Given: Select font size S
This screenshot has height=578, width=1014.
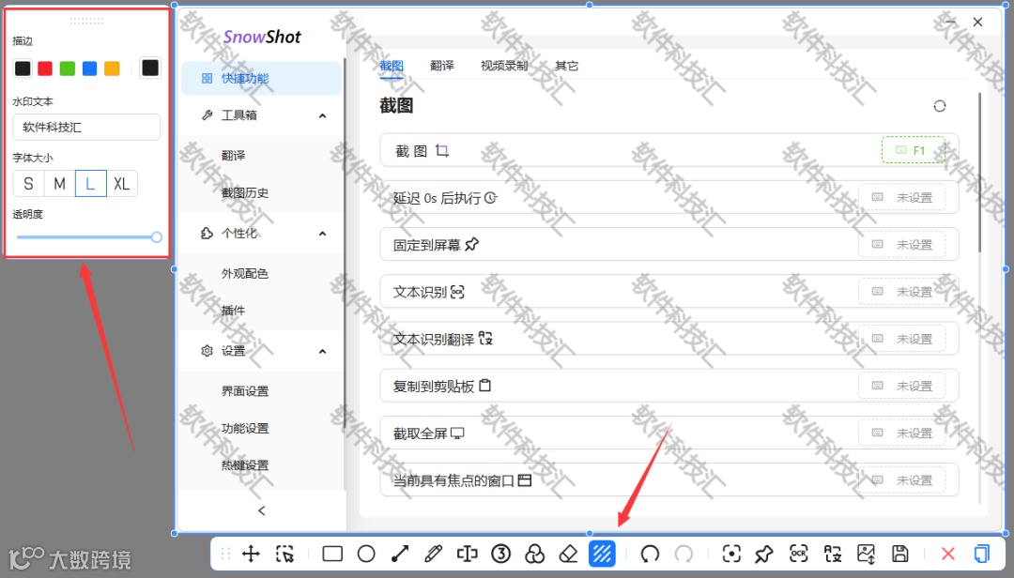Looking at the screenshot, I should click(28, 184).
